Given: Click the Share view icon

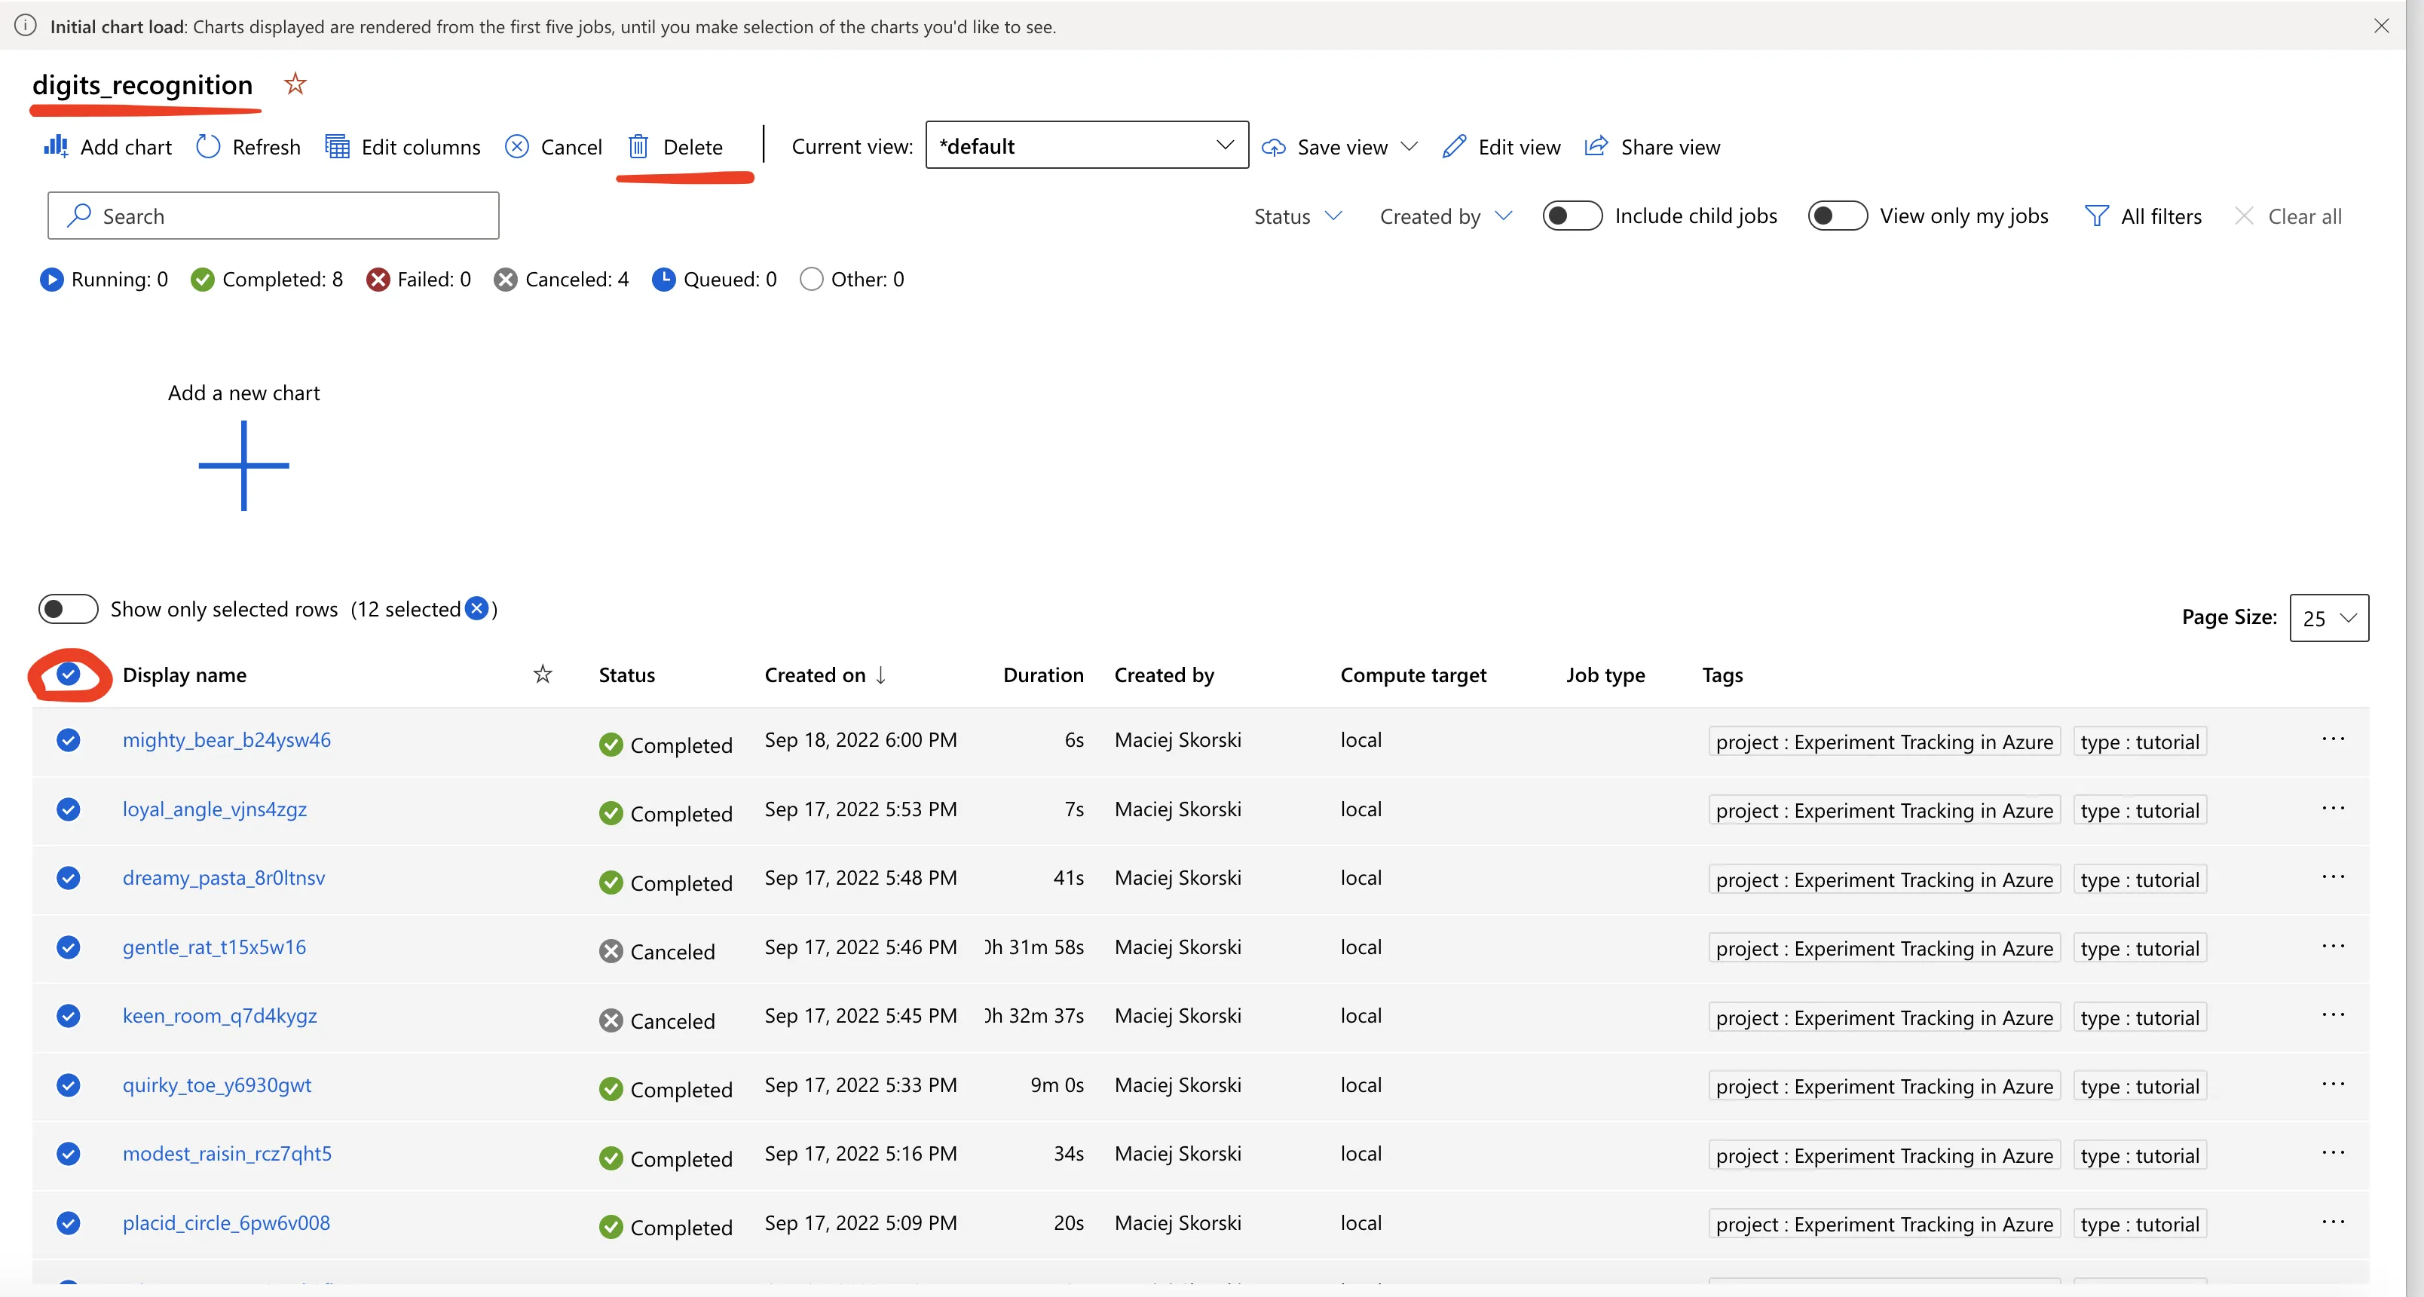Looking at the screenshot, I should tap(1596, 147).
